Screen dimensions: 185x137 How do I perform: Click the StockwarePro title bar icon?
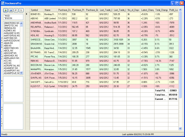coord(3,3)
